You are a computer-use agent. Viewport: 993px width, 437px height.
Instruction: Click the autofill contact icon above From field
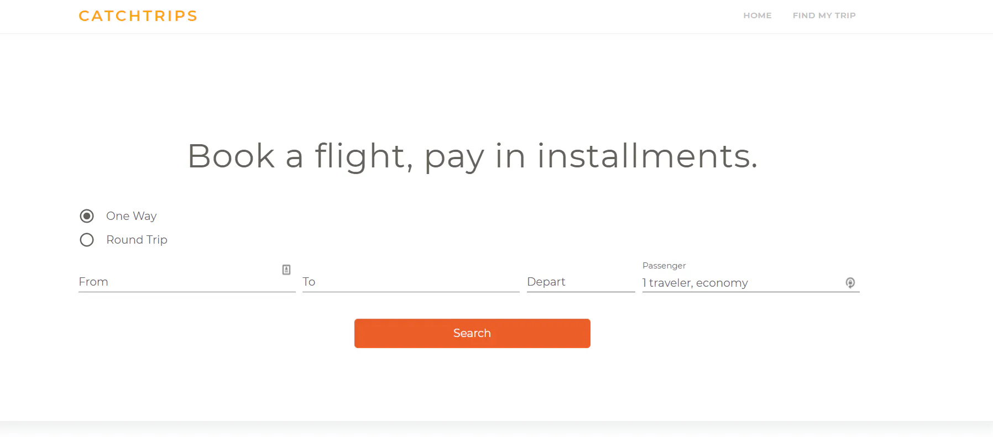point(286,270)
